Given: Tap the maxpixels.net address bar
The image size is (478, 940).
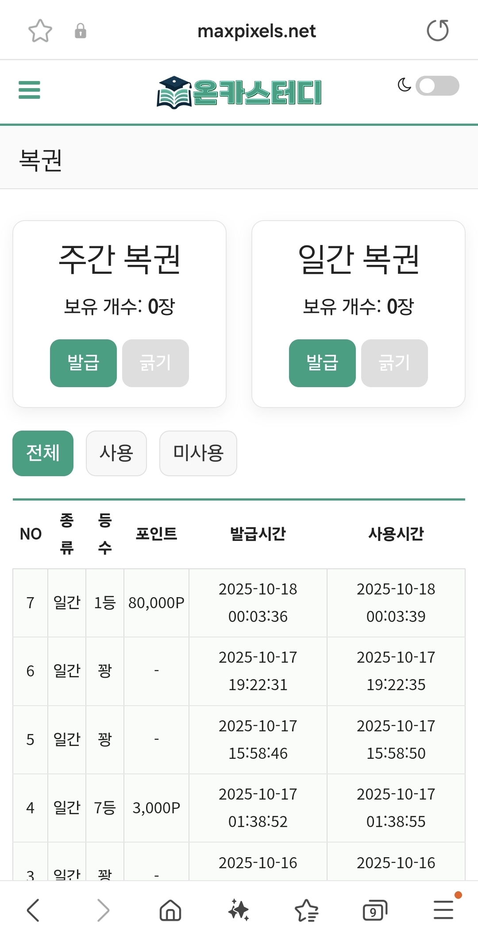Looking at the screenshot, I should (x=256, y=31).
